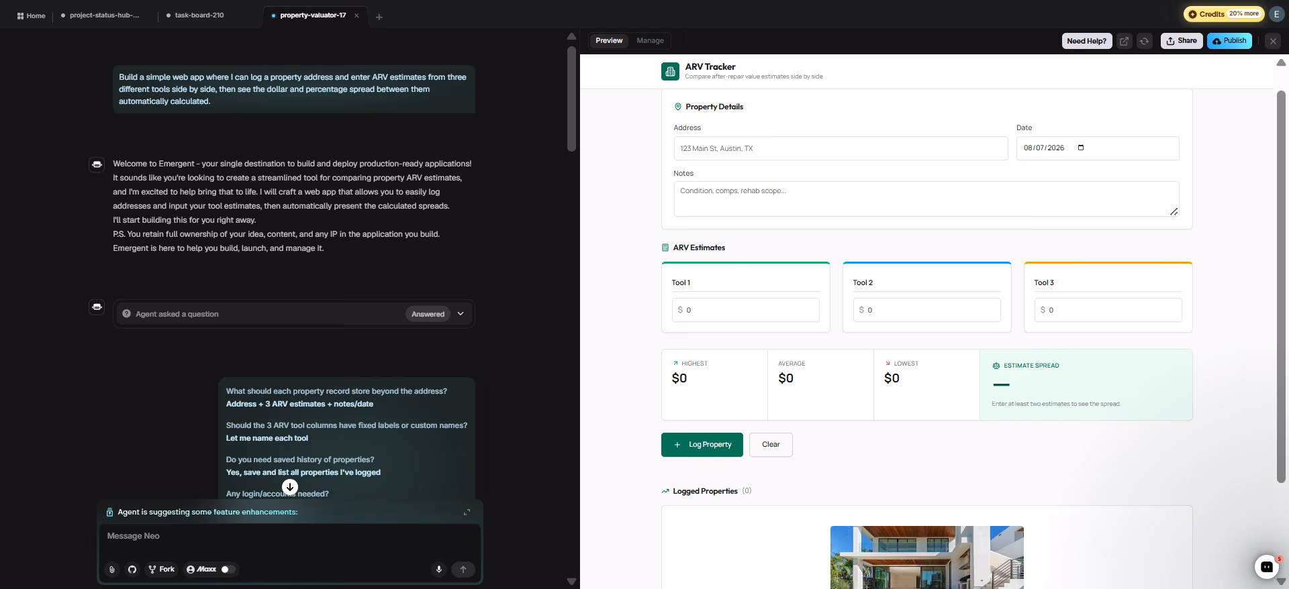Close the property-valuator-17 tab
The height and width of the screenshot is (589, 1289).
[356, 15]
